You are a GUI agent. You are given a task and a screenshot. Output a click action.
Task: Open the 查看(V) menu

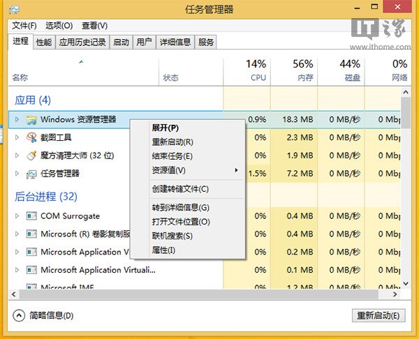pos(94,26)
